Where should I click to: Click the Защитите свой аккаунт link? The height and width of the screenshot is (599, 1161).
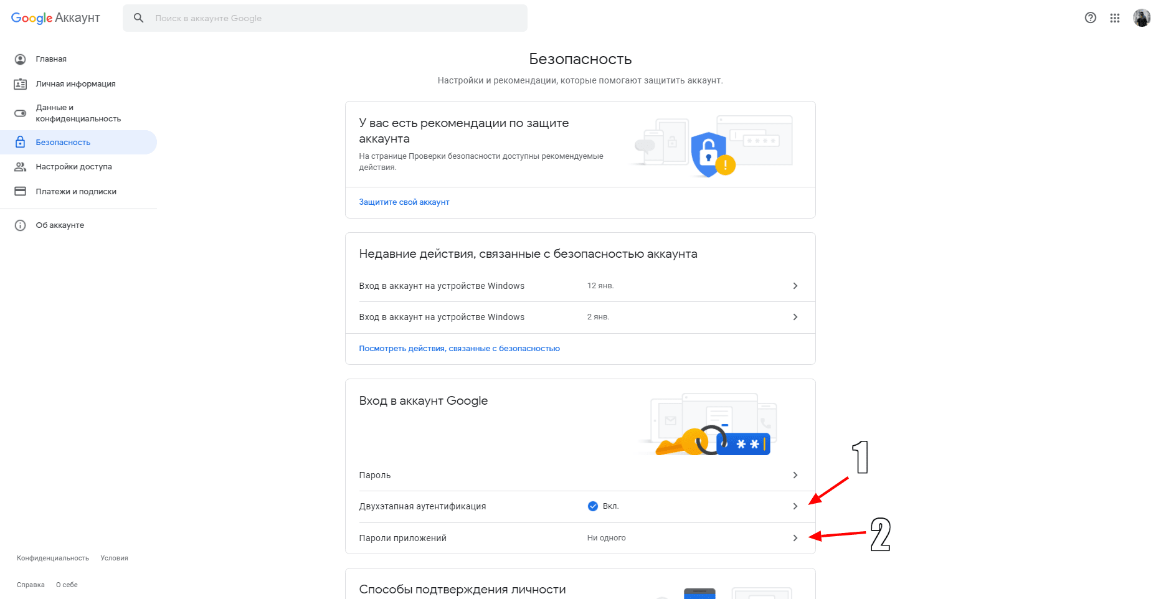coord(404,202)
